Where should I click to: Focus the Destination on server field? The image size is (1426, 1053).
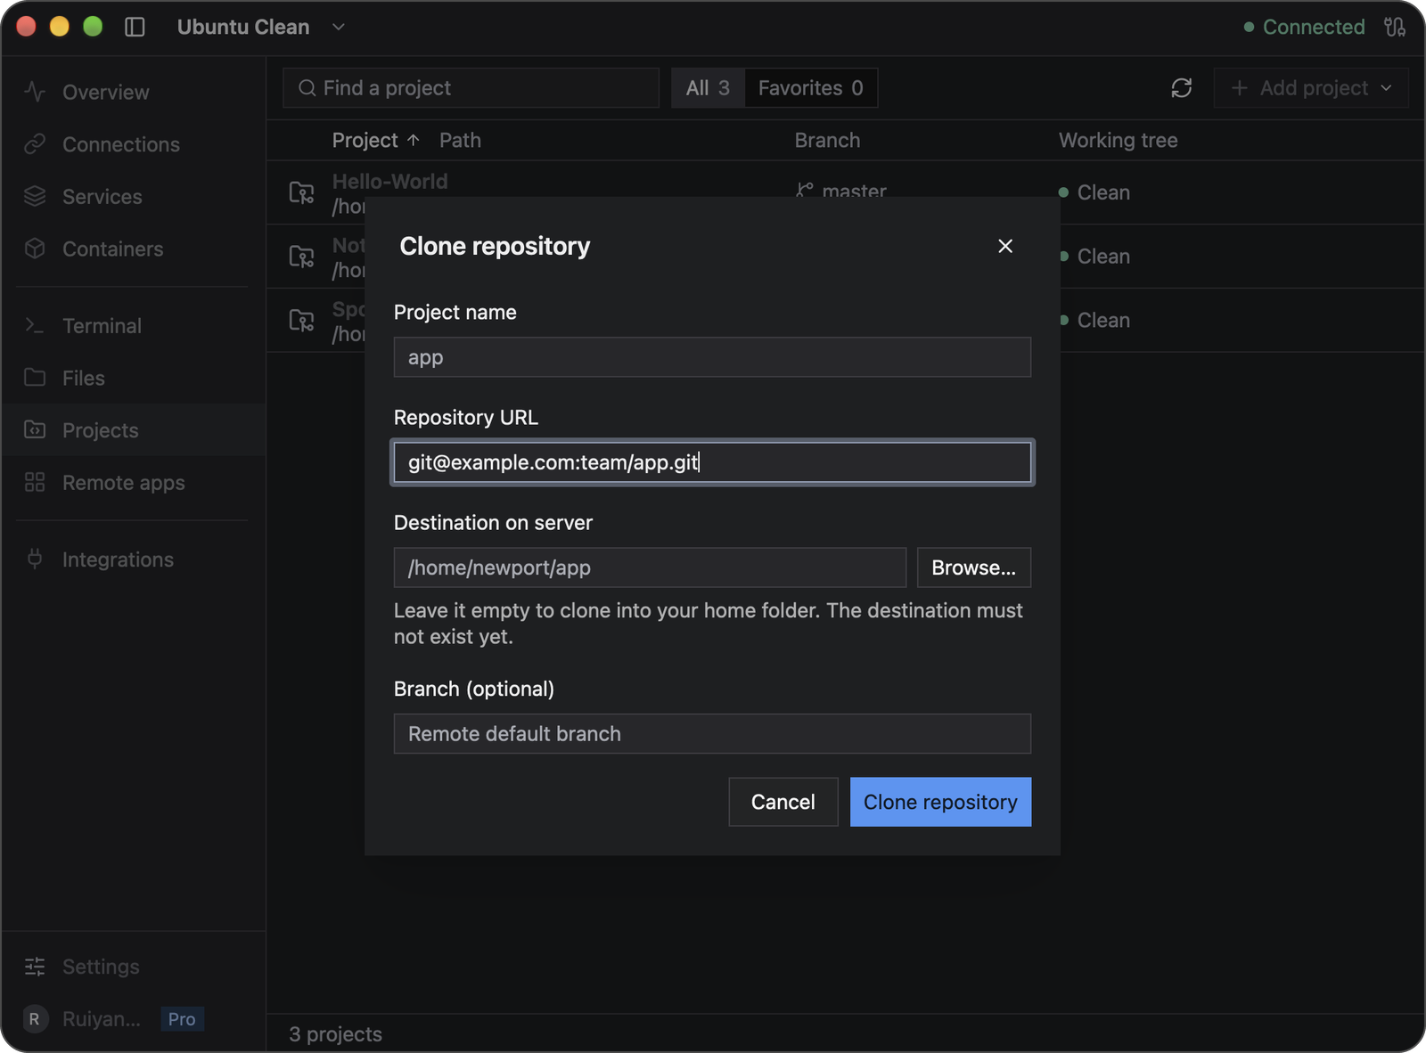[x=650, y=567]
